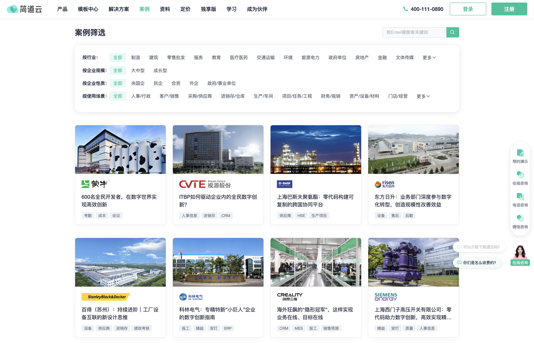Screen dimensions: 534x343
Task: Click the 考勤 tag on 蒙牛 card
Action: (88, 216)
